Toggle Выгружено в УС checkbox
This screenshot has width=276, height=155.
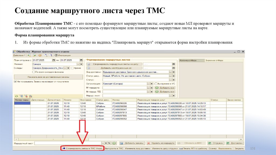point(156,84)
